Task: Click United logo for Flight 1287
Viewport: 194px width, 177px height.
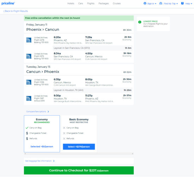Action: (x=29, y=98)
